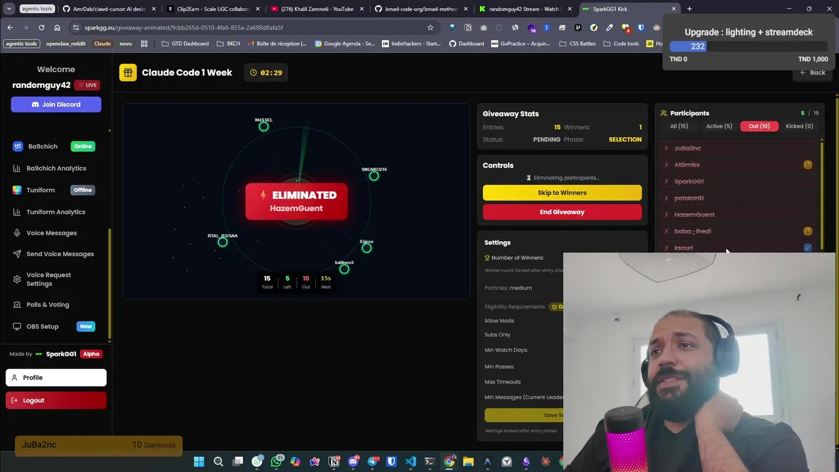Image resolution: width=839 pixels, height=472 pixels.
Task: Open Voice Request Settings gear icon
Action: pos(16,279)
